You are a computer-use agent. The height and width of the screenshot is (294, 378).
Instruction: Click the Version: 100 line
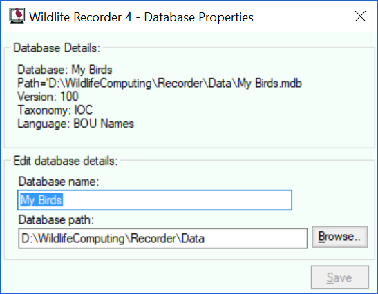coord(48,97)
